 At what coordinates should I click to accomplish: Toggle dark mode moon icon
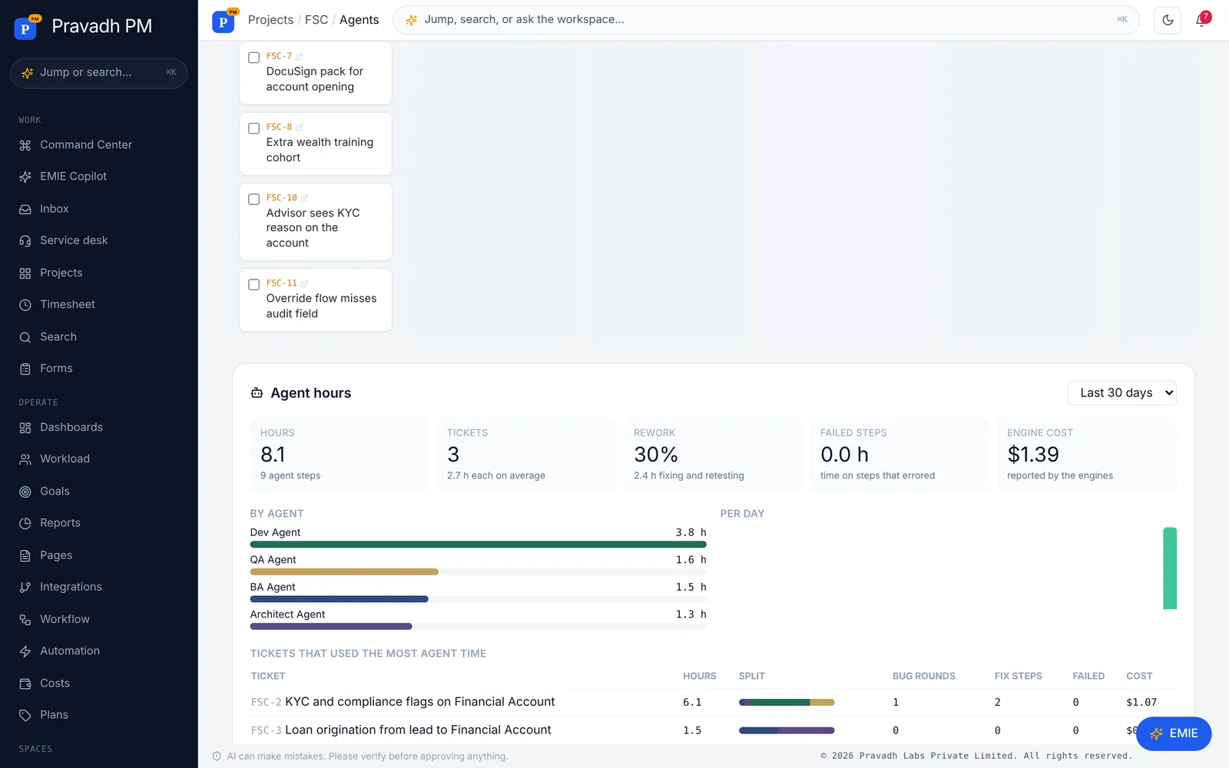(1168, 20)
